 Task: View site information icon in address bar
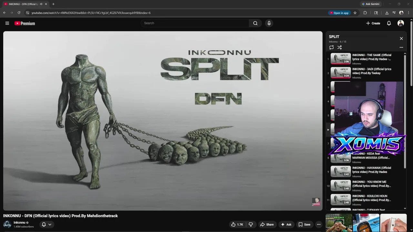pyautogui.click(x=27, y=13)
